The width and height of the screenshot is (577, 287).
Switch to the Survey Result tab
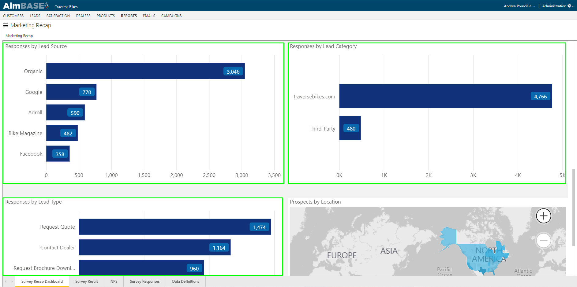87,281
